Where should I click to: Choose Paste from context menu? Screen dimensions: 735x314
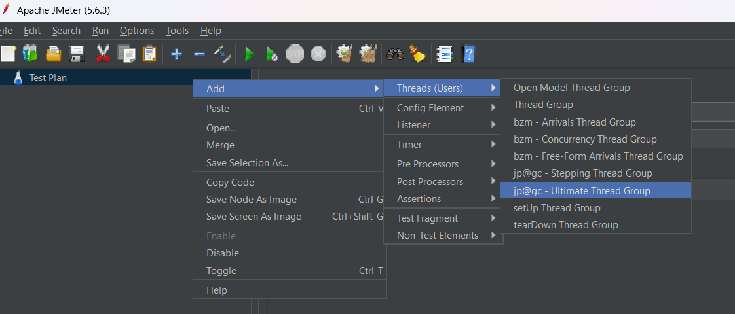pyautogui.click(x=290, y=109)
